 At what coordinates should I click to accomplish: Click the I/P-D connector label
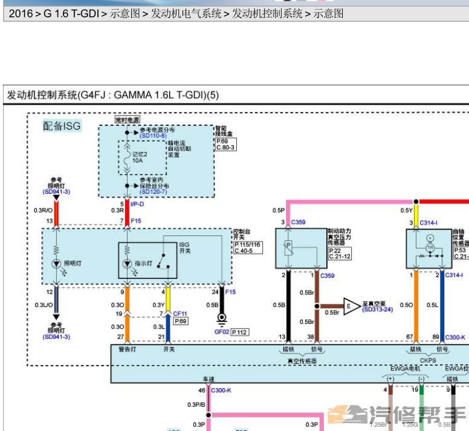(x=137, y=204)
